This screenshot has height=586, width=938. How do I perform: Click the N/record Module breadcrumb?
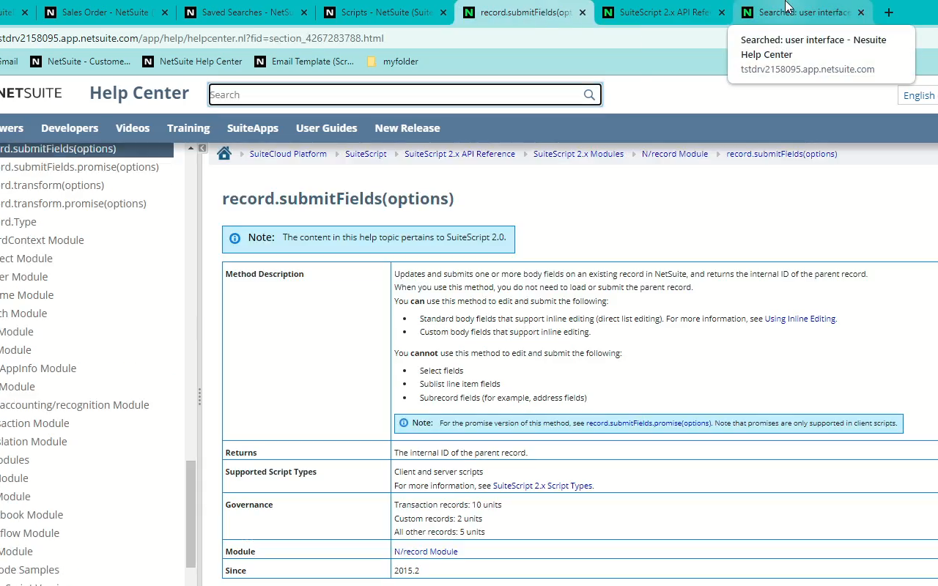click(675, 154)
